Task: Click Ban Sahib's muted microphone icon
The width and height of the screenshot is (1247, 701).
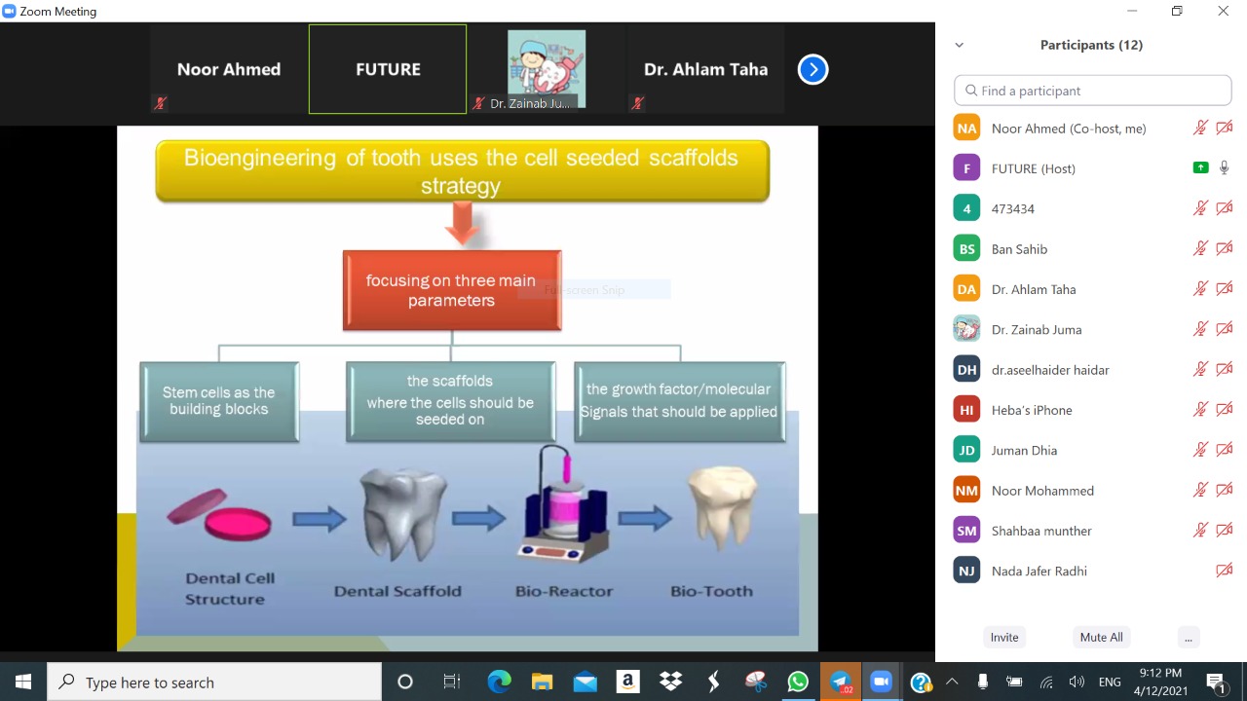Action: click(x=1200, y=249)
